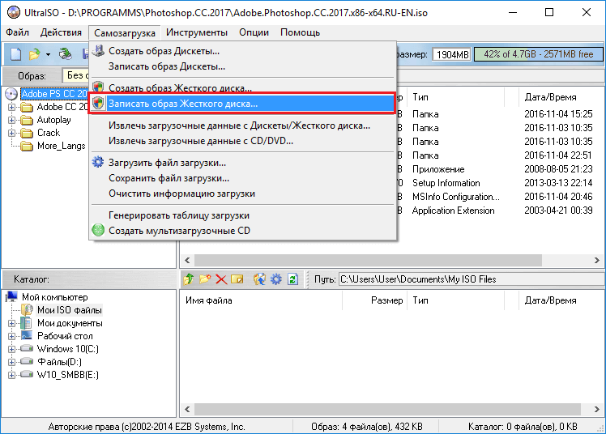This screenshot has height=434, width=606.
Task: Click the Refresh icon in the Каталог toolbar
Action: click(292, 279)
